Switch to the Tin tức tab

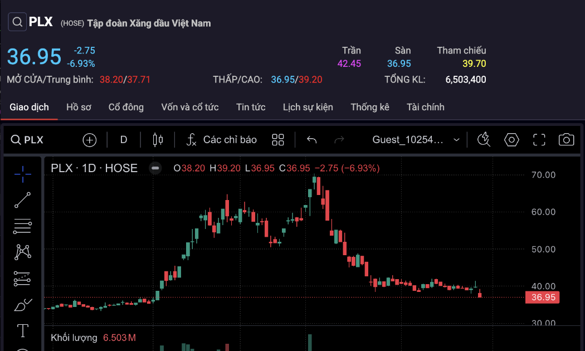(x=251, y=107)
